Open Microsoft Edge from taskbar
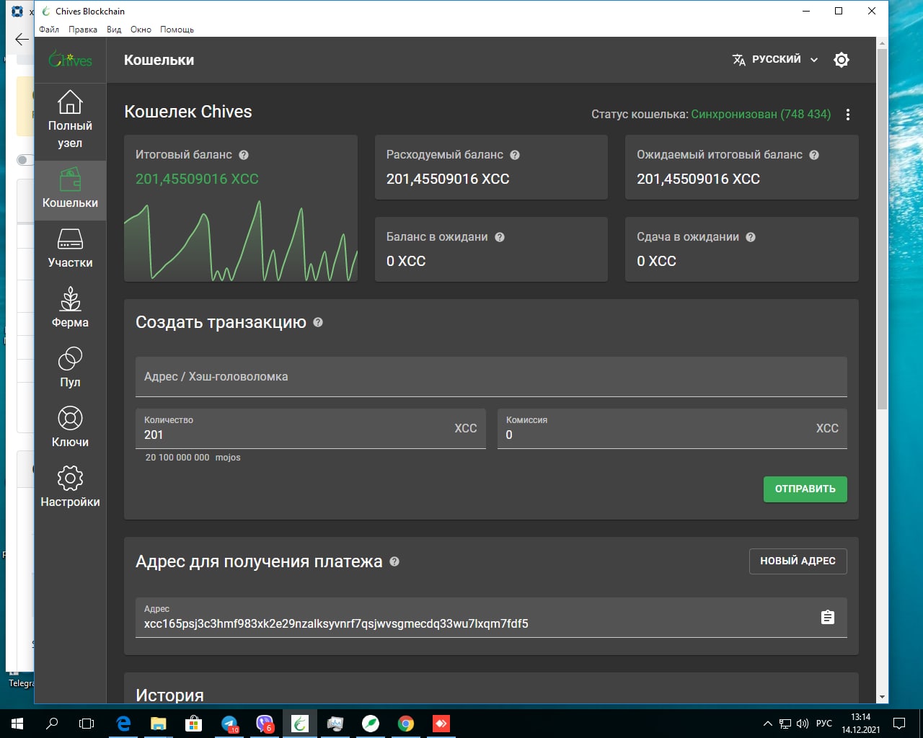The image size is (923, 738). point(123,723)
